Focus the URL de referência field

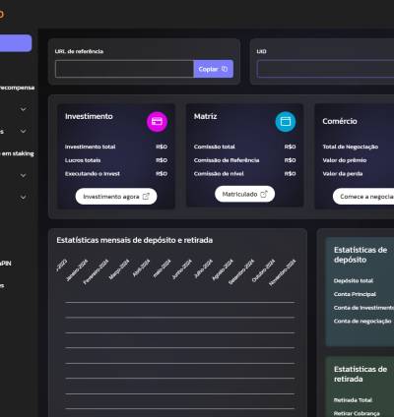pos(124,69)
